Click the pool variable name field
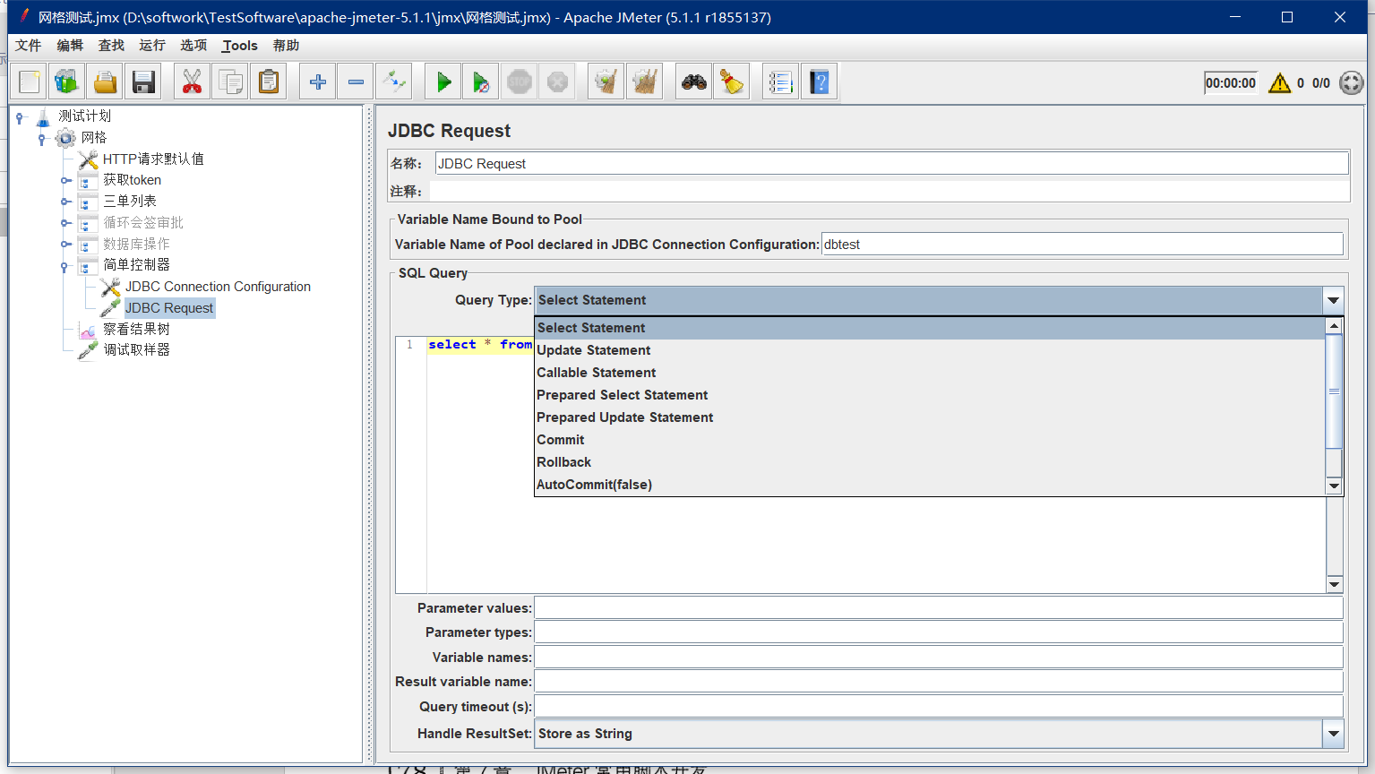This screenshot has height=774, width=1375. point(1082,245)
